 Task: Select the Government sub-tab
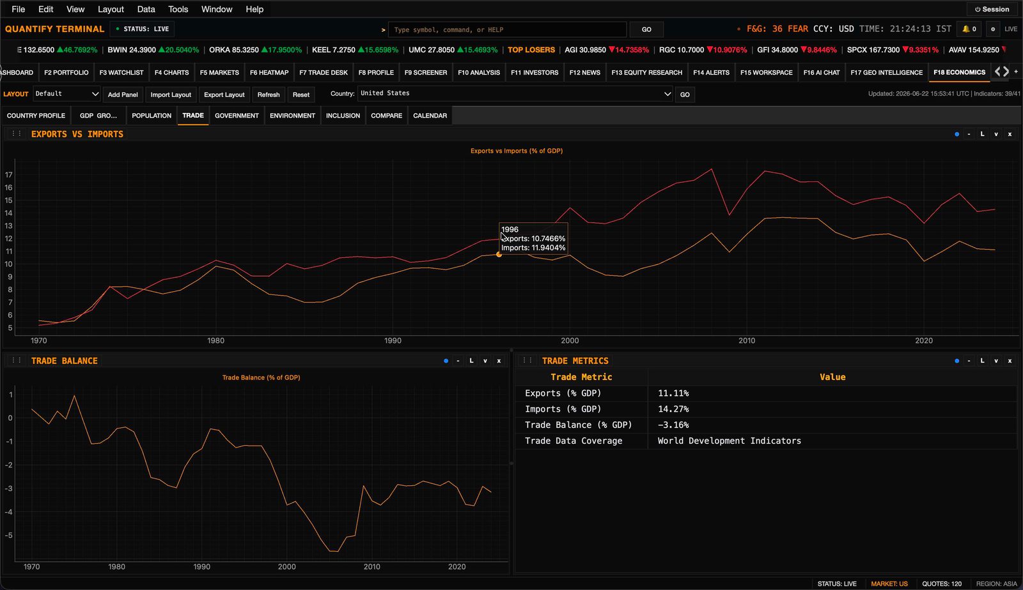pyautogui.click(x=237, y=116)
